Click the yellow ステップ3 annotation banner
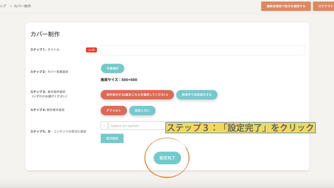The height and width of the screenshot is (188, 334). click(240, 128)
